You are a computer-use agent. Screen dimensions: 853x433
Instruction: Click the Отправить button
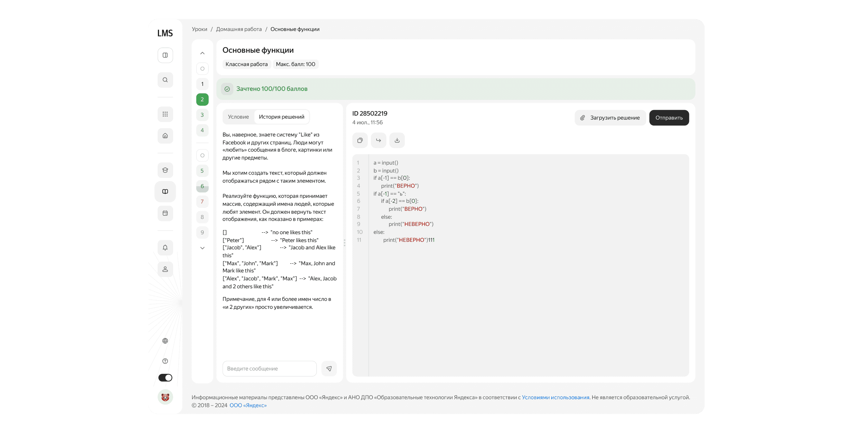[669, 118]
